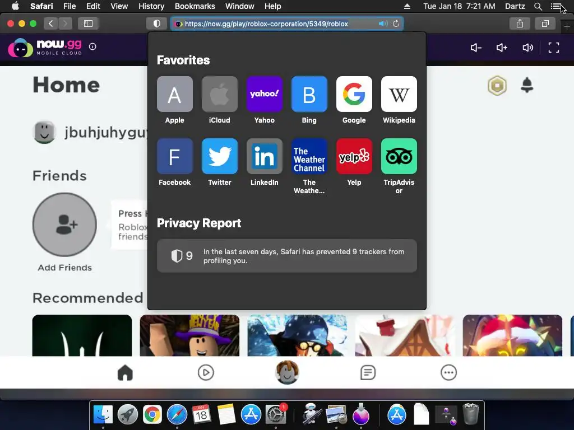Open the Yahoo favorite tile

265,94
